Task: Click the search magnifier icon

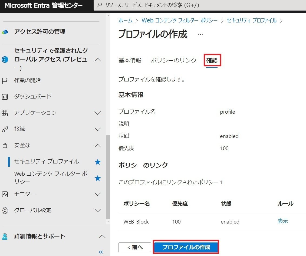Action: pyautogui.click(x=99, y=5)
